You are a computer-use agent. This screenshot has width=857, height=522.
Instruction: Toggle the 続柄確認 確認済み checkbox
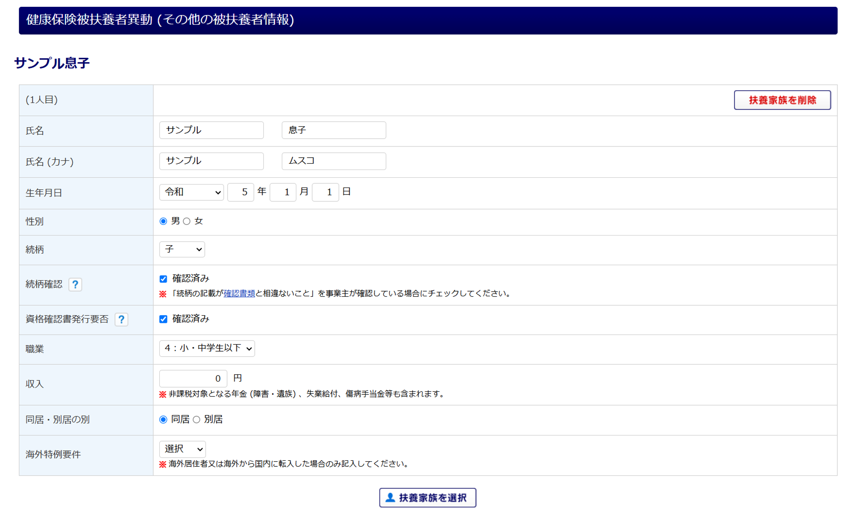pyautogui.click(x=163, y=279)
